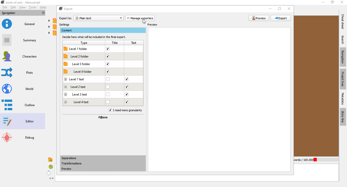Open the Tools menu
The image size is (347, 187).
pyautogui.click(x=33, y=7)
